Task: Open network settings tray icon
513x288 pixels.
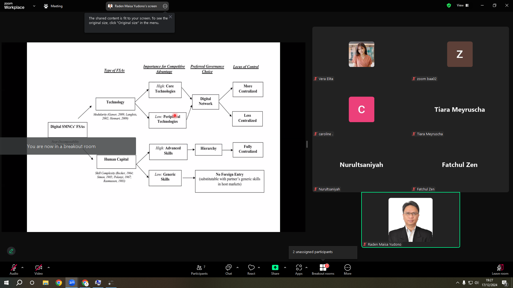Action: [x=471, y=283]
